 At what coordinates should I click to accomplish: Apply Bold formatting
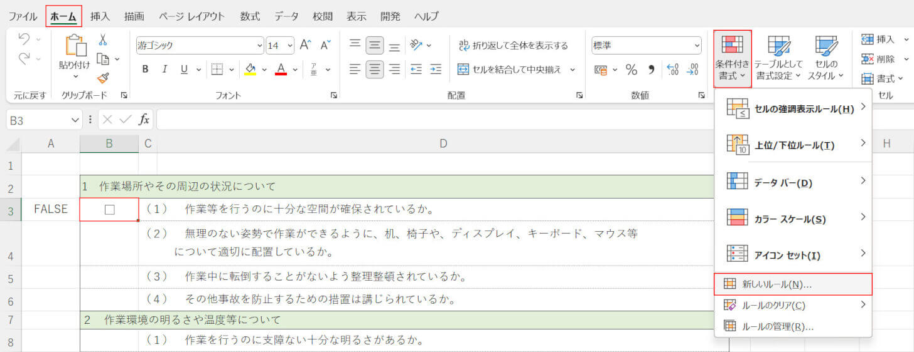pyautogui.click(x=145, y=70)
